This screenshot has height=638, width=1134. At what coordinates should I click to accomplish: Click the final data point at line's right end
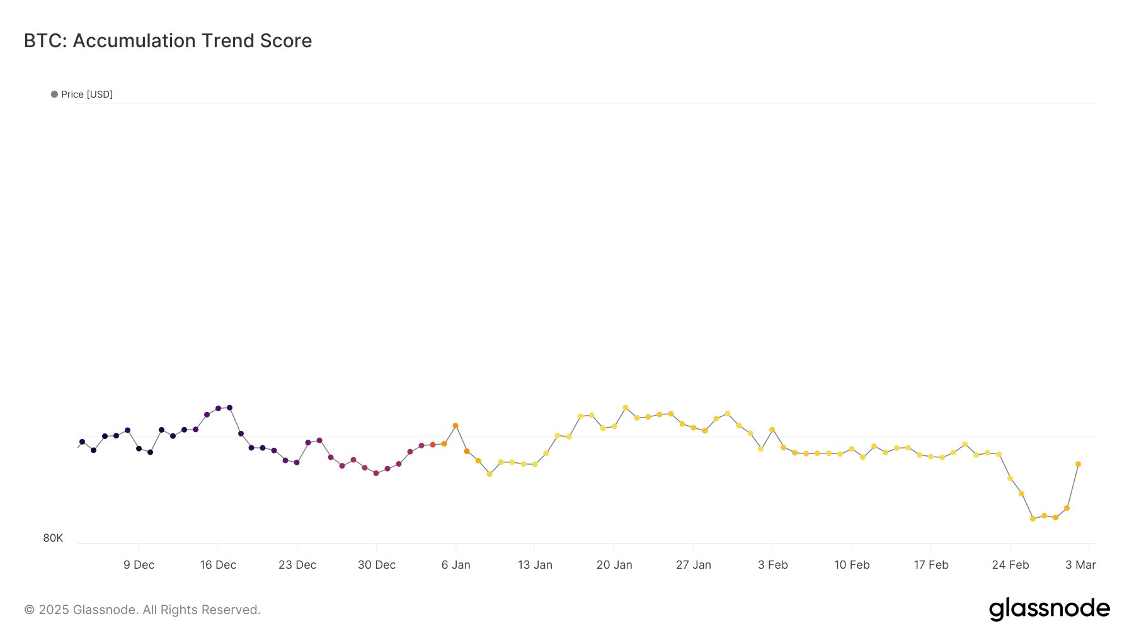pos(1078,464)
